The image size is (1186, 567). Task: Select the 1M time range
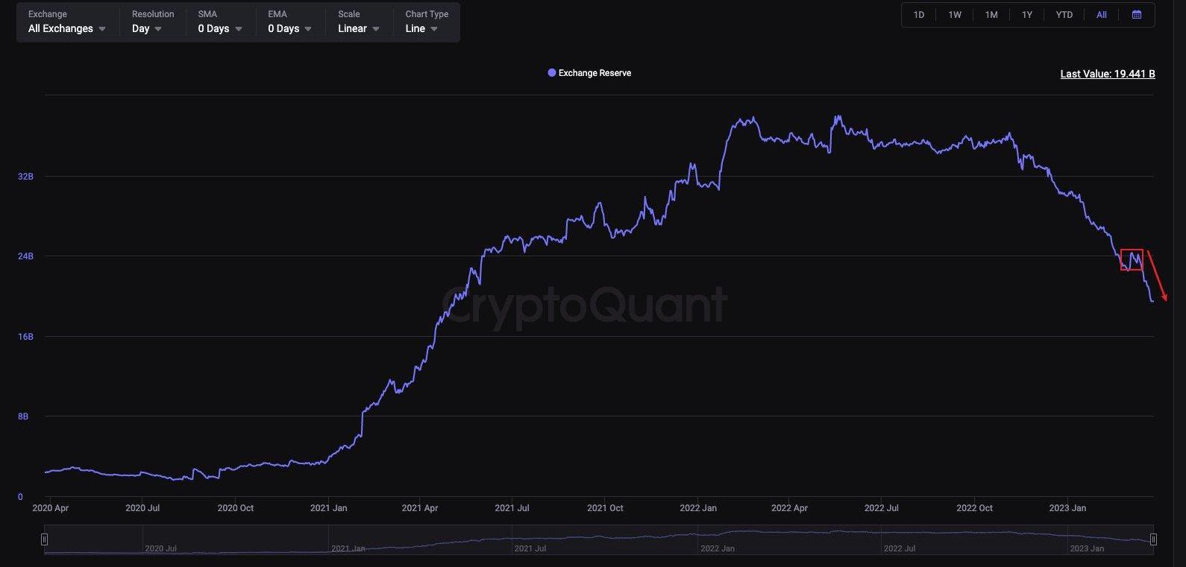point(991,15)
